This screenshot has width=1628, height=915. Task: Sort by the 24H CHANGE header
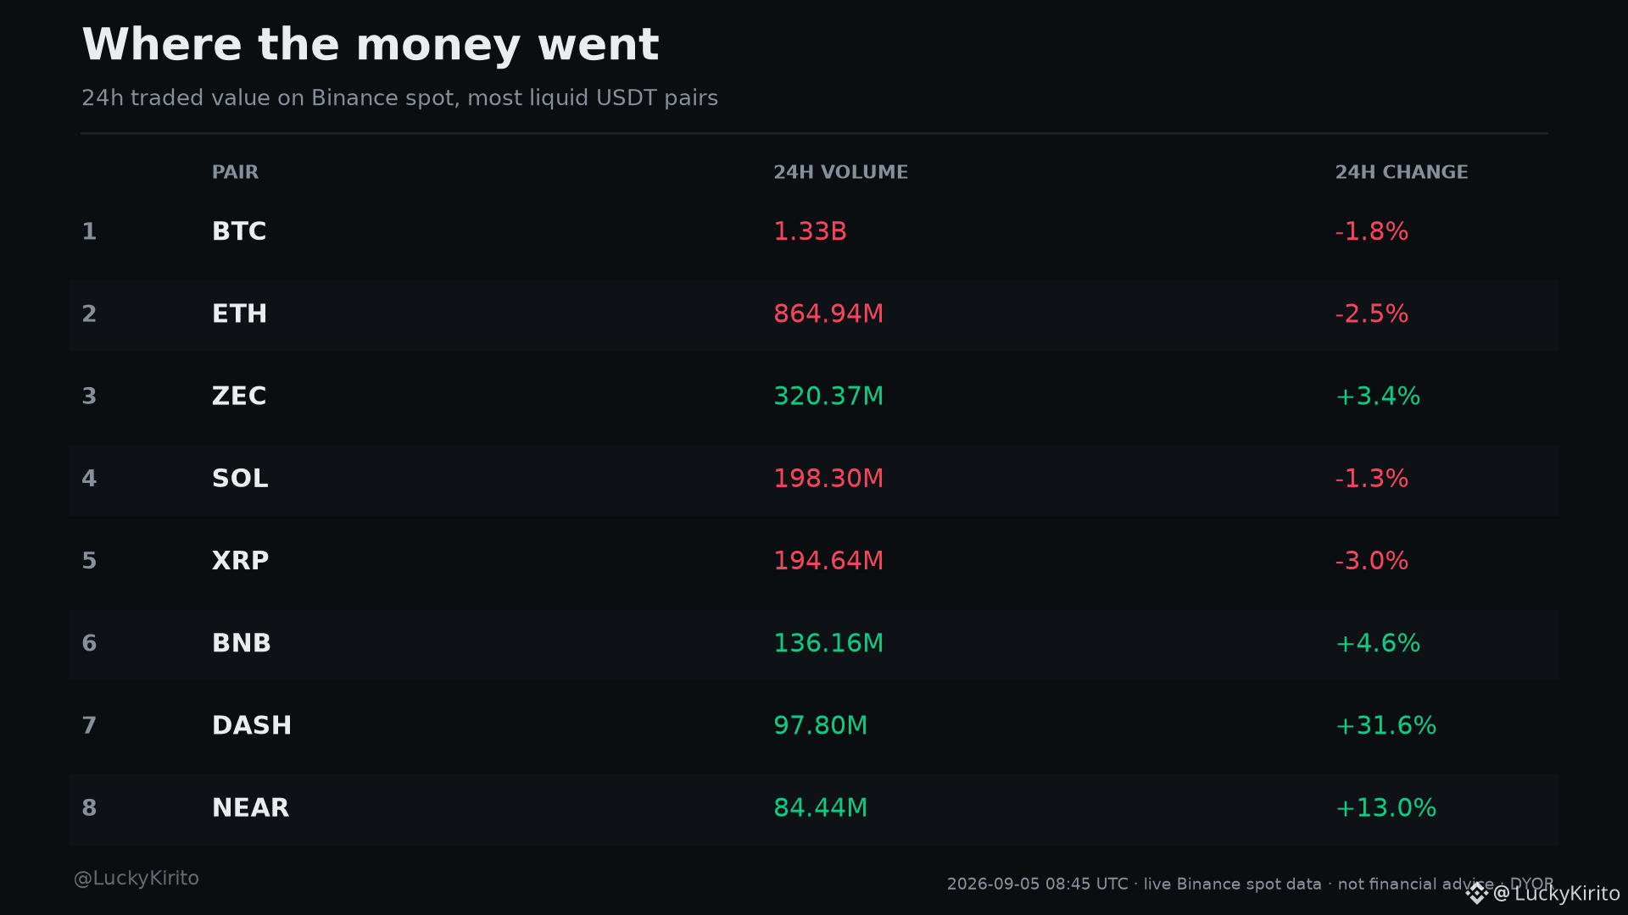1402,172
